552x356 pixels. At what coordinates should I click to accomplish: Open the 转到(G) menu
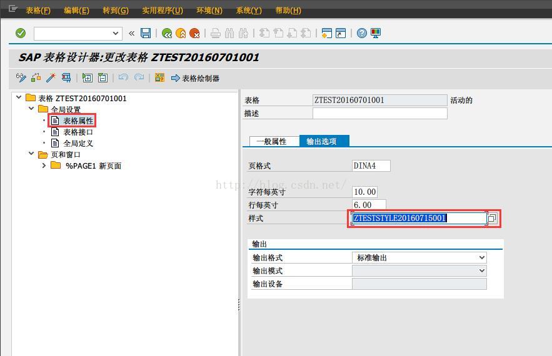pyautogui.click(x=116, y=11)
